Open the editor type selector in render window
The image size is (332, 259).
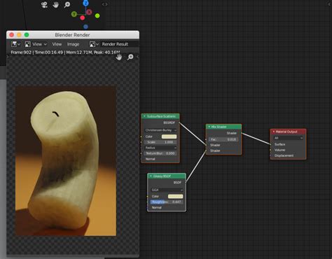[x=15, y=44]
